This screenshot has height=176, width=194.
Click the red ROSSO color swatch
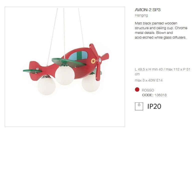pos(137,89)
